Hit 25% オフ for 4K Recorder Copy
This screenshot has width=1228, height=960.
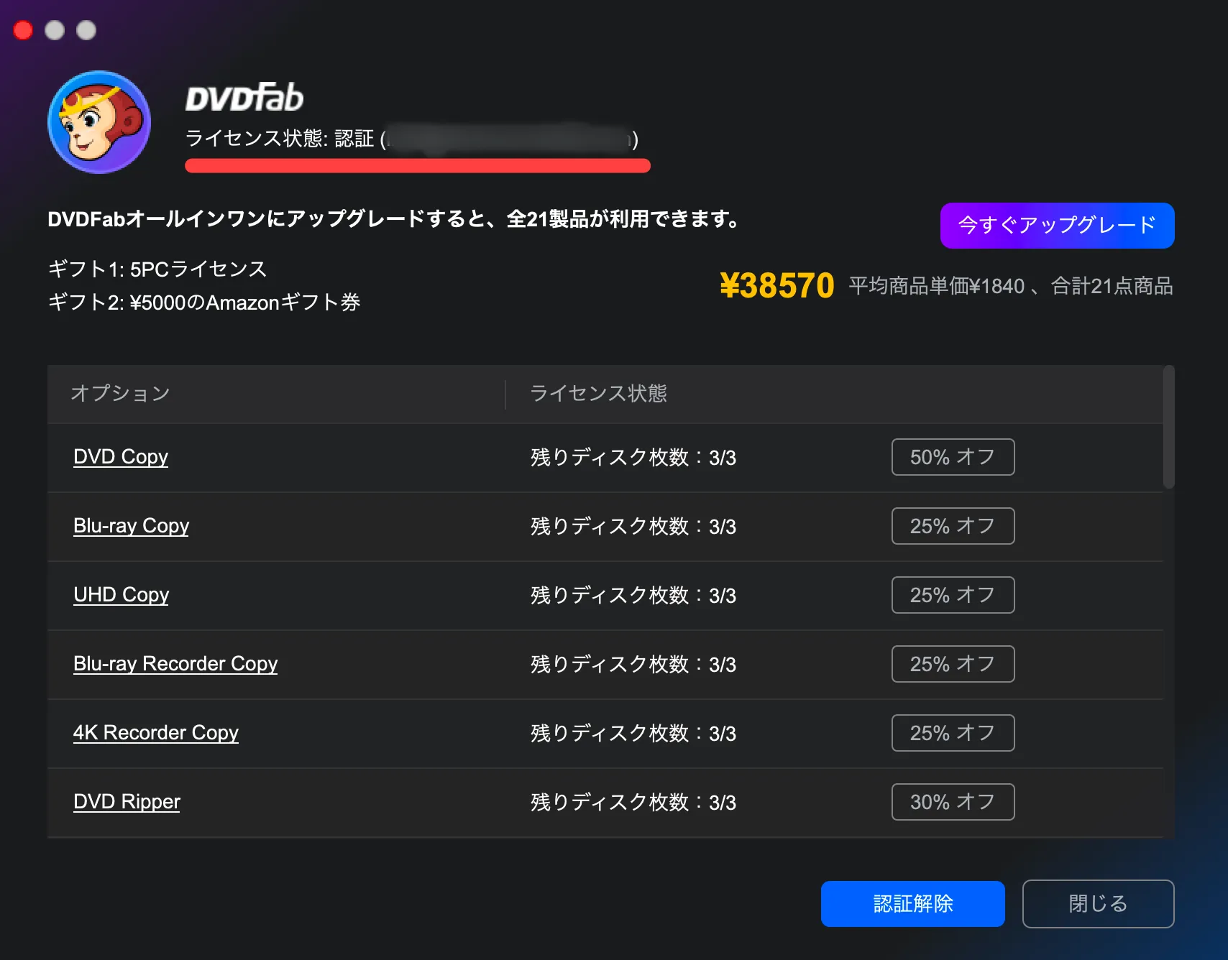pos(953,733)
